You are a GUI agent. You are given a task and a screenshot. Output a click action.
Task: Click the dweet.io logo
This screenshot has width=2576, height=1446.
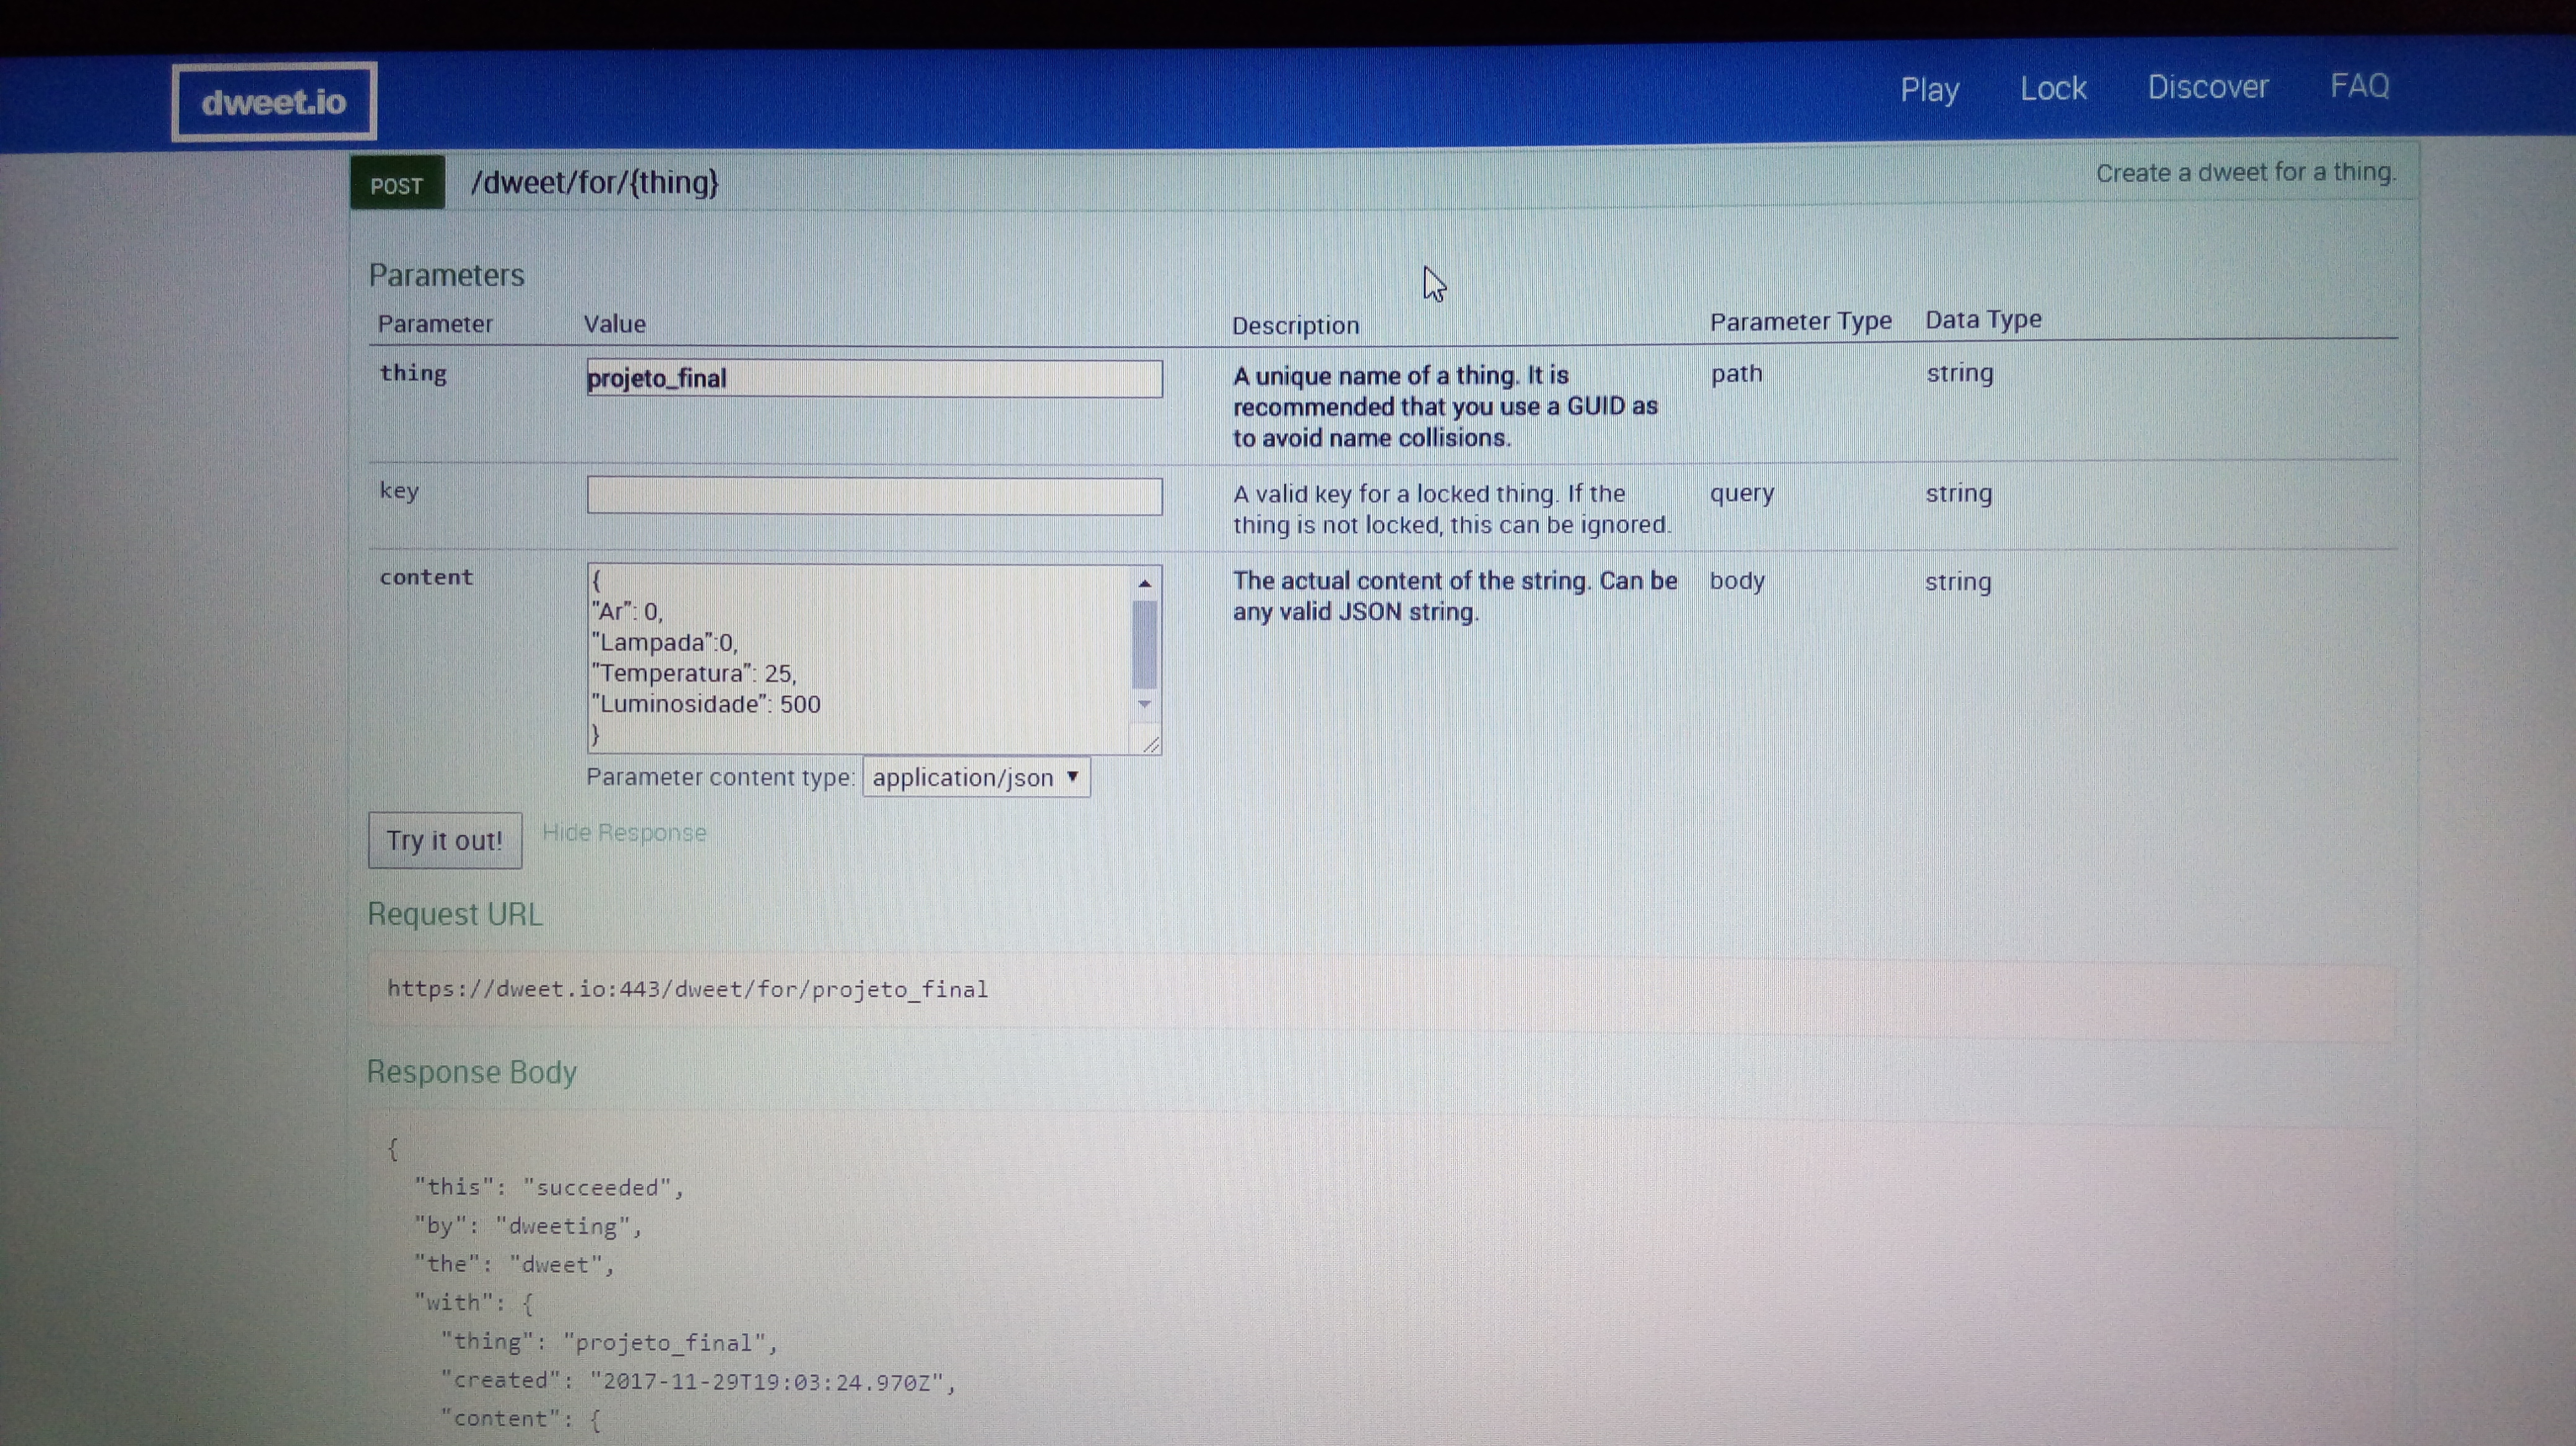point(274,101)
